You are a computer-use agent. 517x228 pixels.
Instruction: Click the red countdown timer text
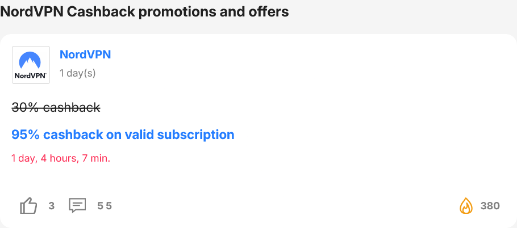61,159
